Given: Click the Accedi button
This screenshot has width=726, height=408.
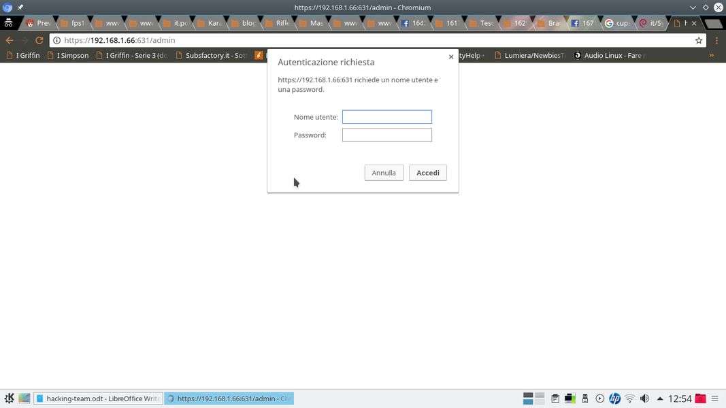Looking at the screenshot, I should pos(427,173).
